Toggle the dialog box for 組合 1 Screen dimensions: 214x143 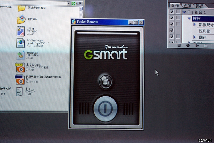[x=178, y=12]
